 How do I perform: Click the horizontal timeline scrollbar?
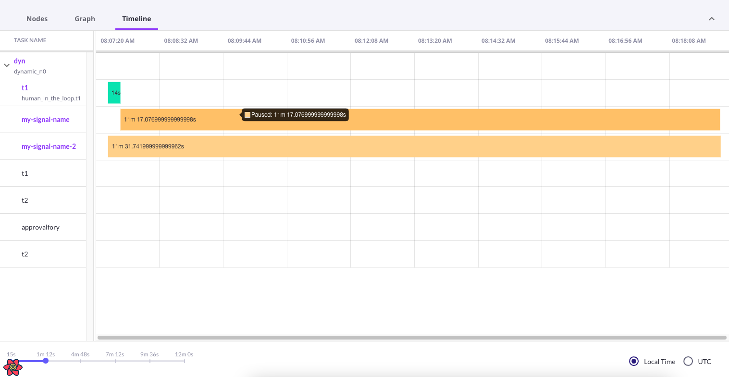coord(412,338)
